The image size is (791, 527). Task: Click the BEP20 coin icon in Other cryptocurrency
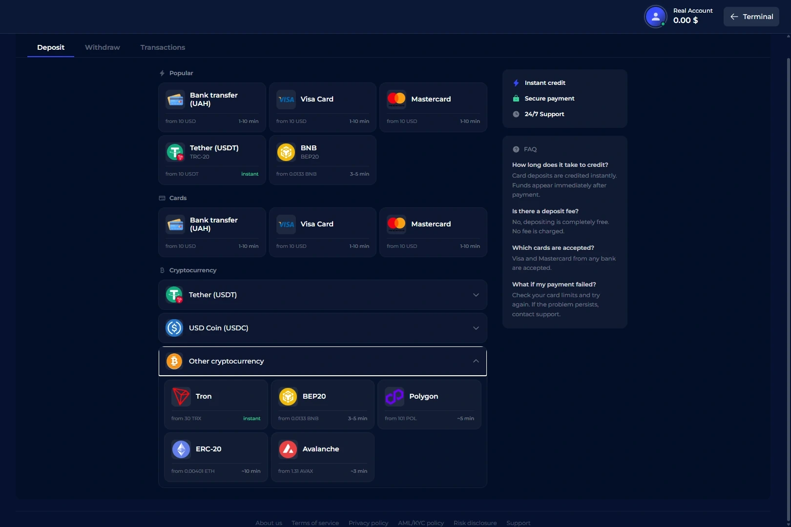288,397
